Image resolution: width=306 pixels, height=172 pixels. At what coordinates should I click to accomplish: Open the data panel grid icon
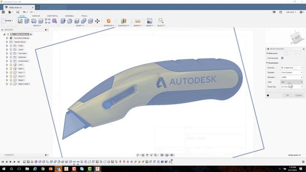(x=3, y=12)
